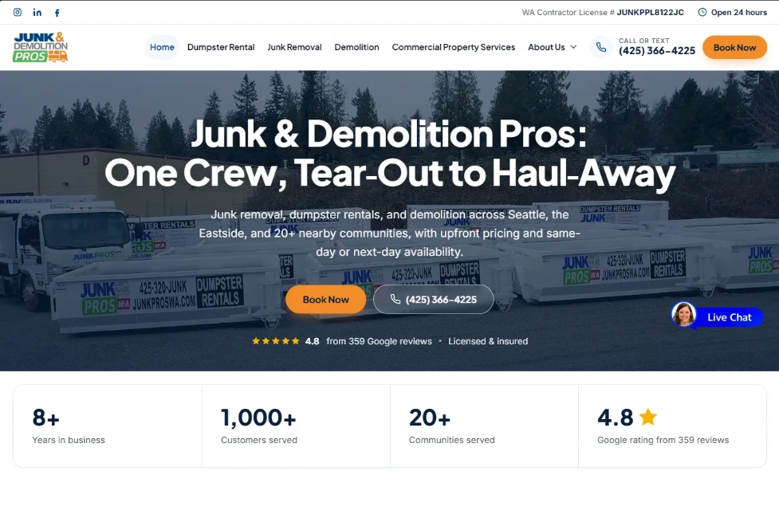Click the hero Book Now button

(326, 300)
